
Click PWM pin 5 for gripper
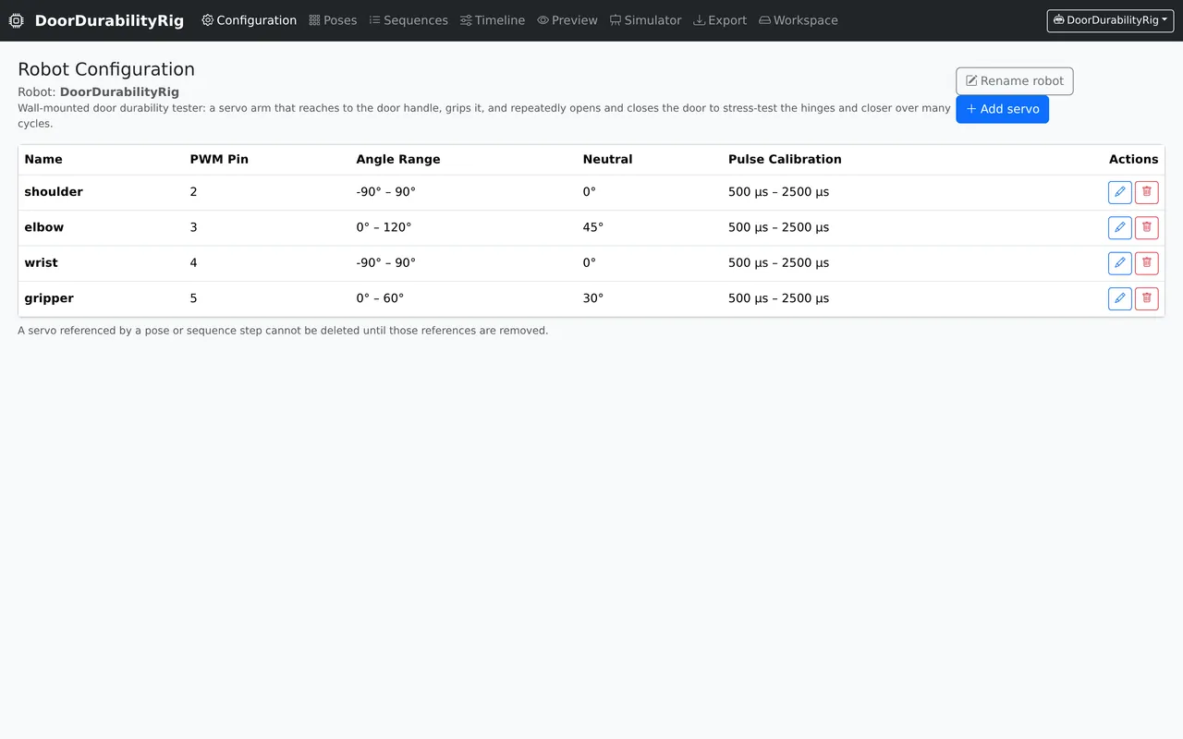point(193,298)
